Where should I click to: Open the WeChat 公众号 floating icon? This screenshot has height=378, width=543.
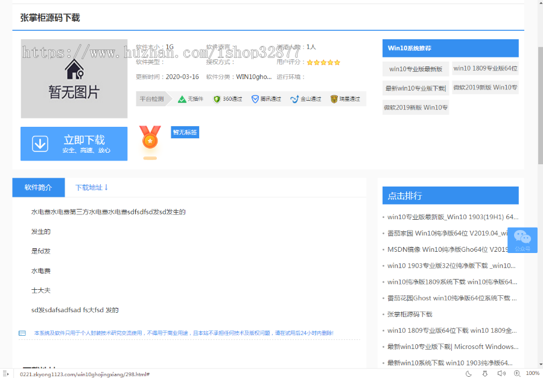click(521, 240)
